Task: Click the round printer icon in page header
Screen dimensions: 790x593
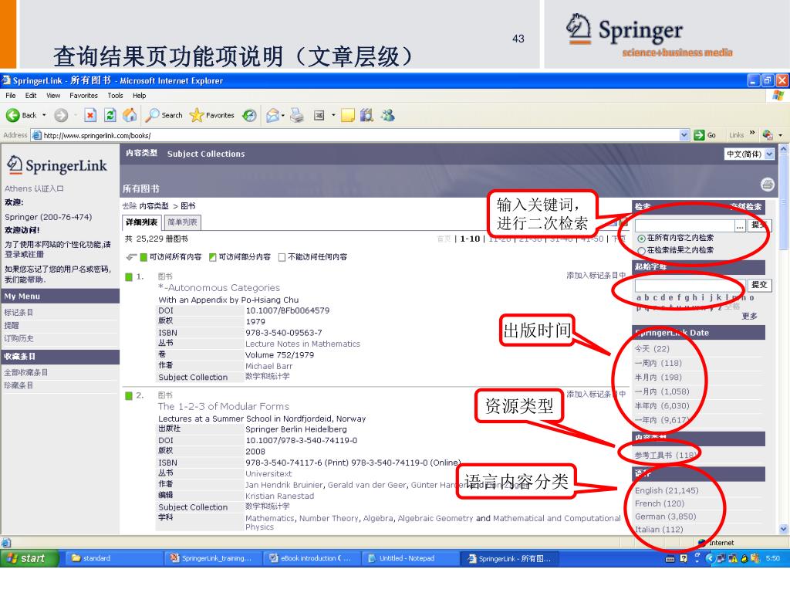Action: pos(768,185)
